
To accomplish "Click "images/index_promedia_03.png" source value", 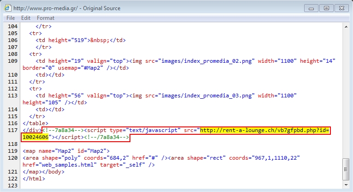I will tap(206, 96).
